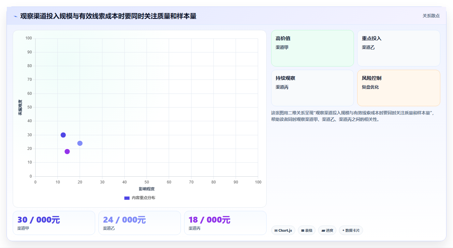Select the dark blue data point at 30
453x248 pixels.
pyautogui.click(x=63, y=135)
